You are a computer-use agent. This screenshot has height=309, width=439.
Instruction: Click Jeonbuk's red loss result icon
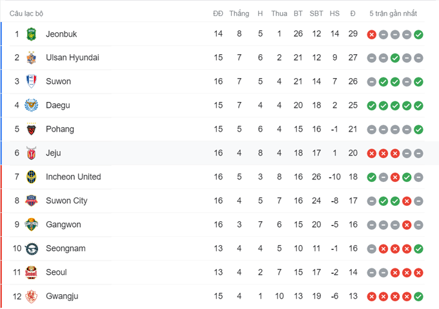372,34
